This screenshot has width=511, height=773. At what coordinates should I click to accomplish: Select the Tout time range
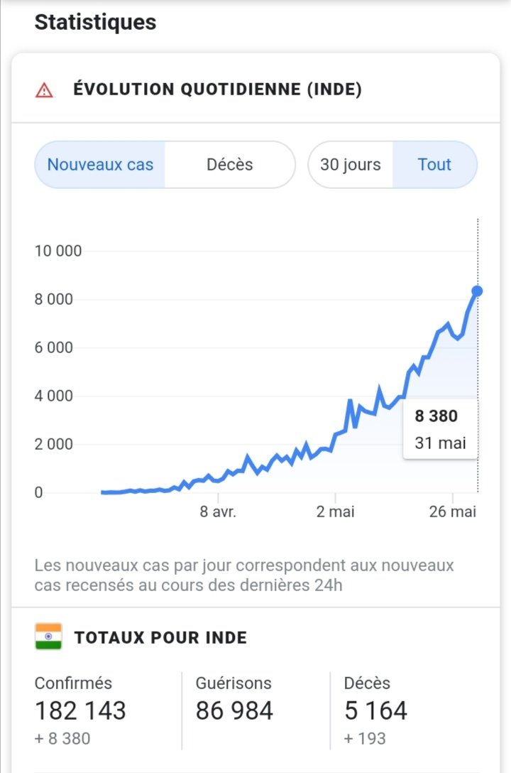click(434, 165)
